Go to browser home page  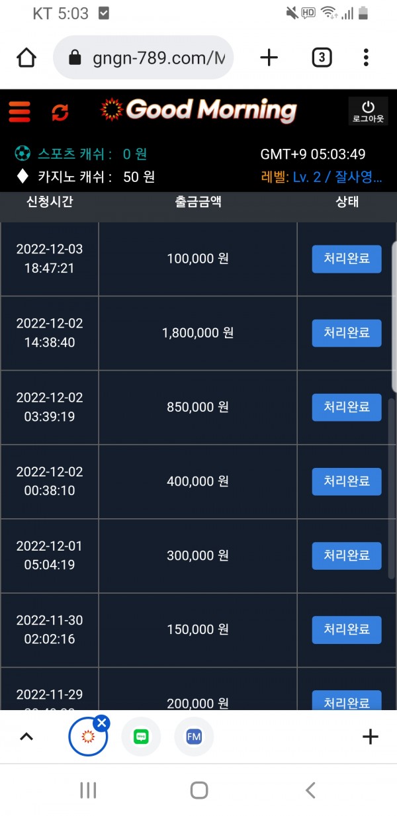pyautogui.click(x=26, y=58)
